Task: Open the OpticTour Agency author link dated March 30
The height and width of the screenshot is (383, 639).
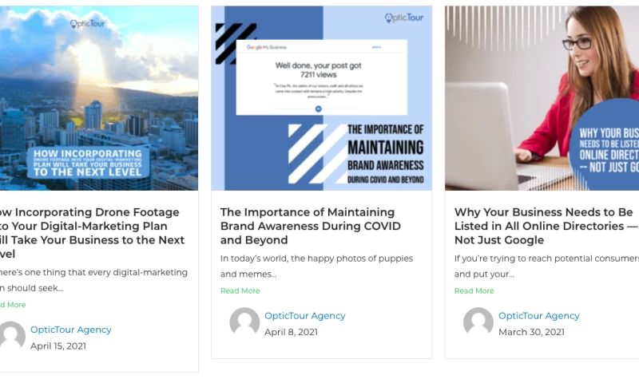Action: [x=538, y=316]
